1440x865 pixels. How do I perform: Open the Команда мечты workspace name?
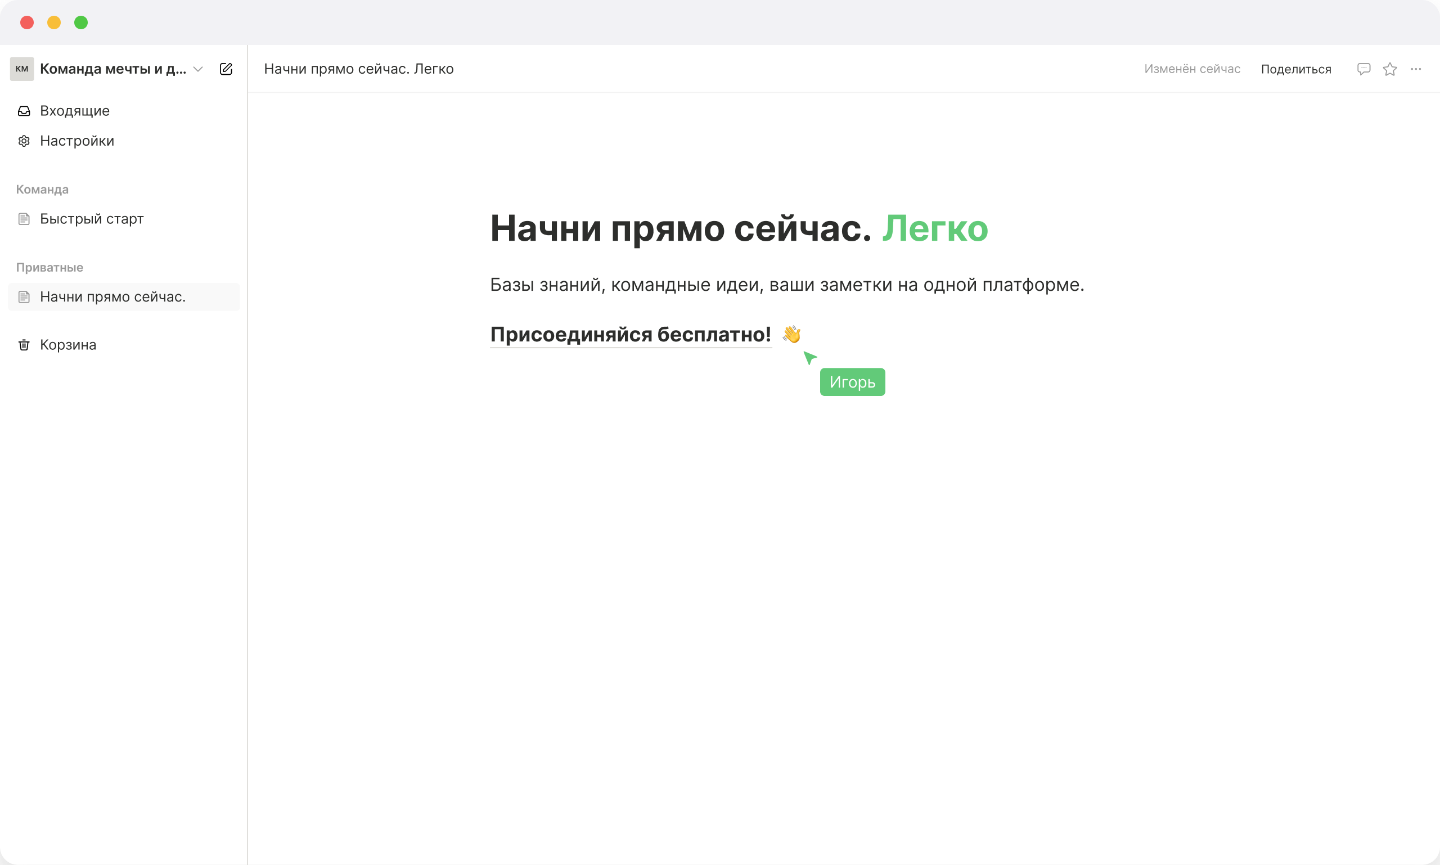pos(113,69)
